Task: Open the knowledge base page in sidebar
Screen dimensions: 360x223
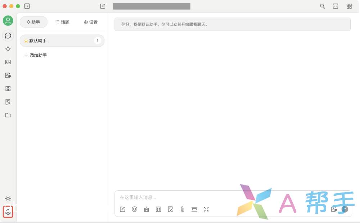Action: 8,102
